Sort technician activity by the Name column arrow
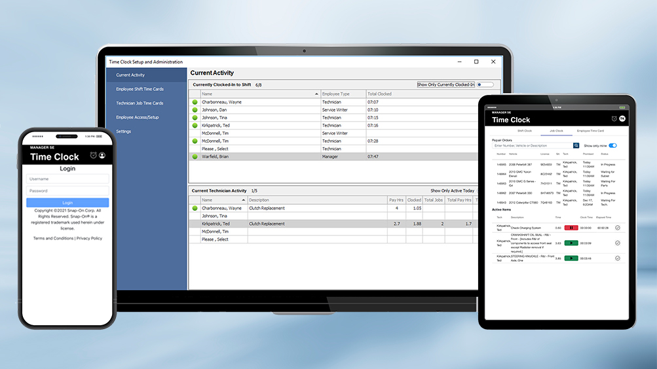 point(244,200)
